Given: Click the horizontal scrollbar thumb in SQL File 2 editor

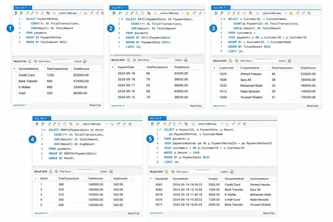Looking at the screenshot, I should [x=127, y=55].
